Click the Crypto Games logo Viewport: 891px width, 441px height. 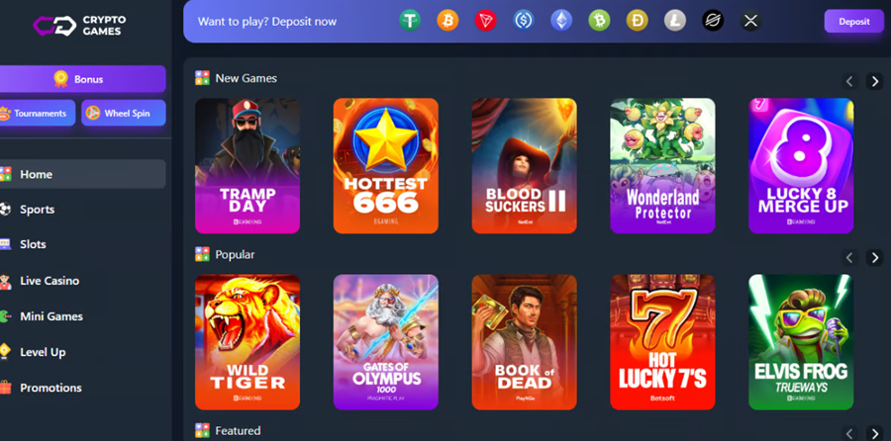pyautogui.click(x=79, y=26)
